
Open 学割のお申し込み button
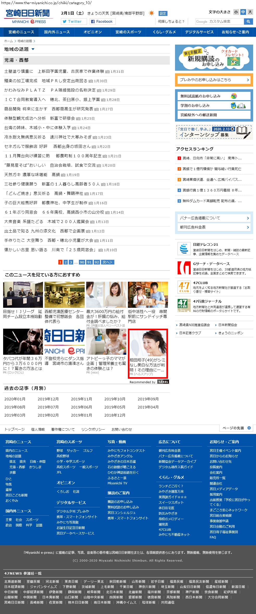click(x=214, y=105)
